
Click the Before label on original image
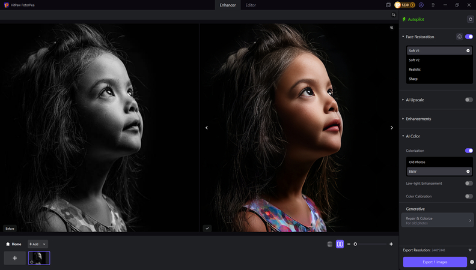10,229
